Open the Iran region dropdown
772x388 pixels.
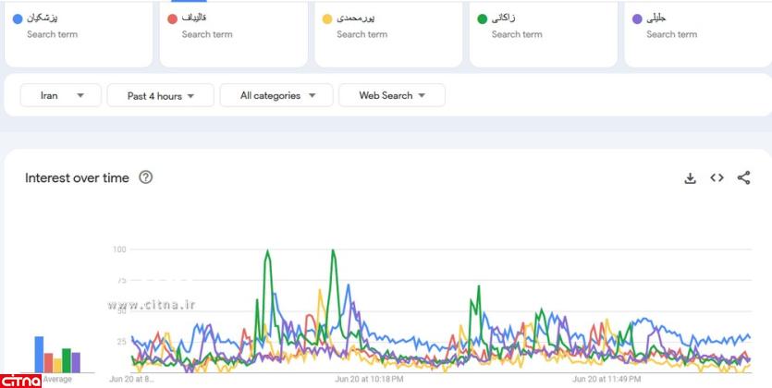61,96
